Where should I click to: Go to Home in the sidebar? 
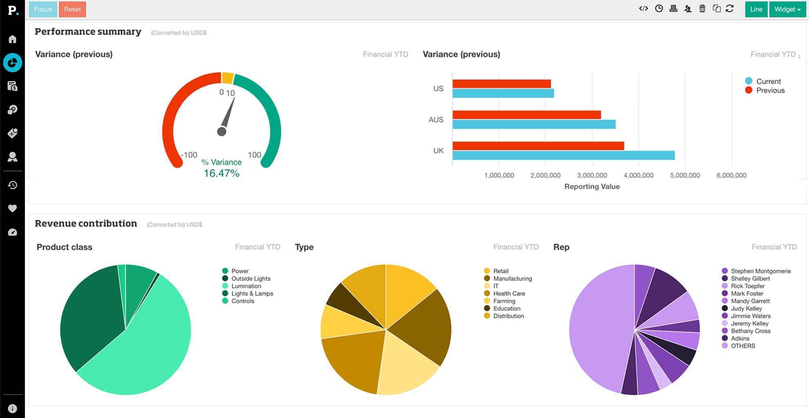(x=12, y=39)
